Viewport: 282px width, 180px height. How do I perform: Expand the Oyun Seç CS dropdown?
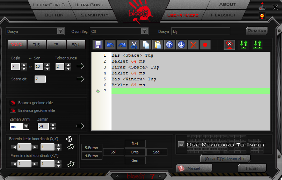144,31
